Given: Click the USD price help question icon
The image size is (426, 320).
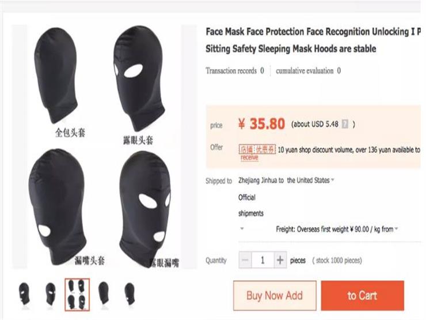Looking at the screenshot, I should 345,124.
